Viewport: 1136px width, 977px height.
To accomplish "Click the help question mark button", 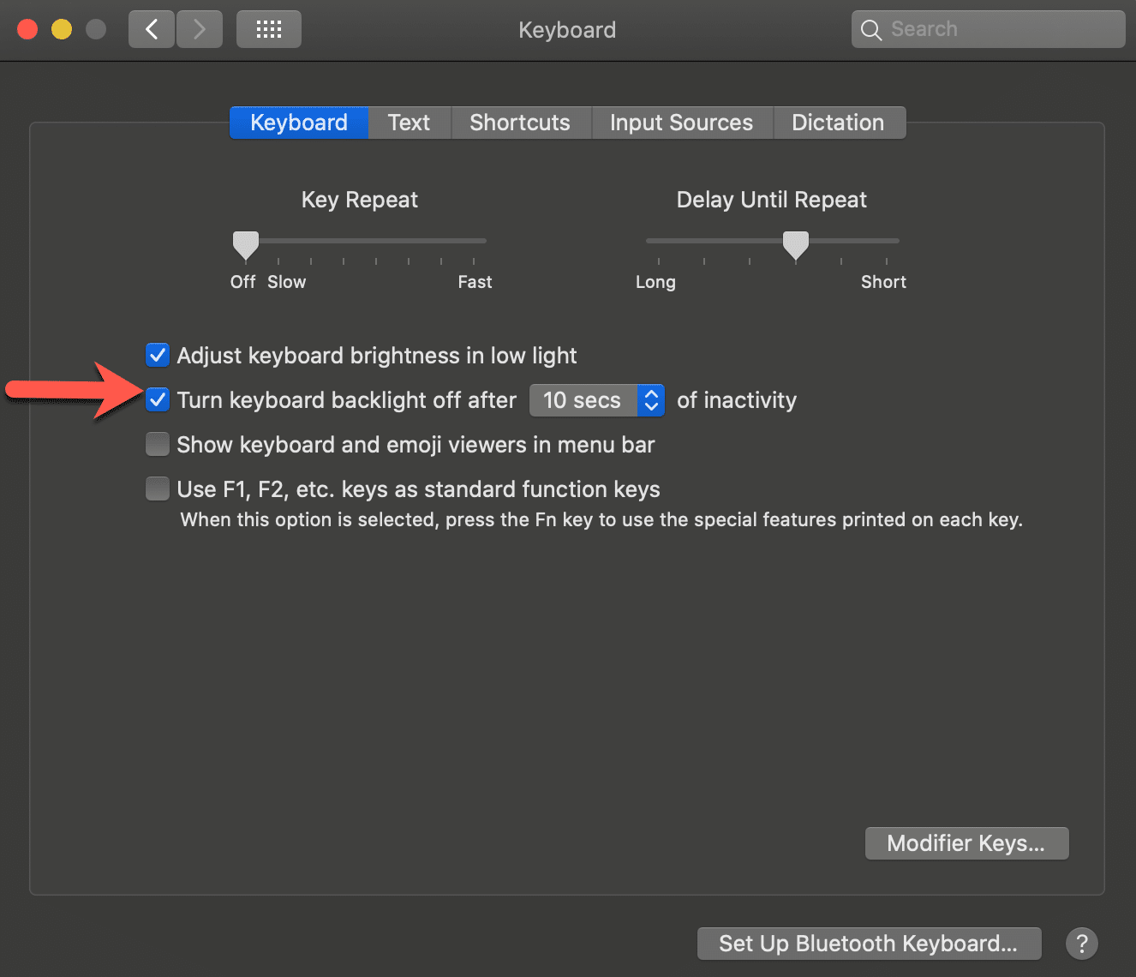I will (1081, 944).
